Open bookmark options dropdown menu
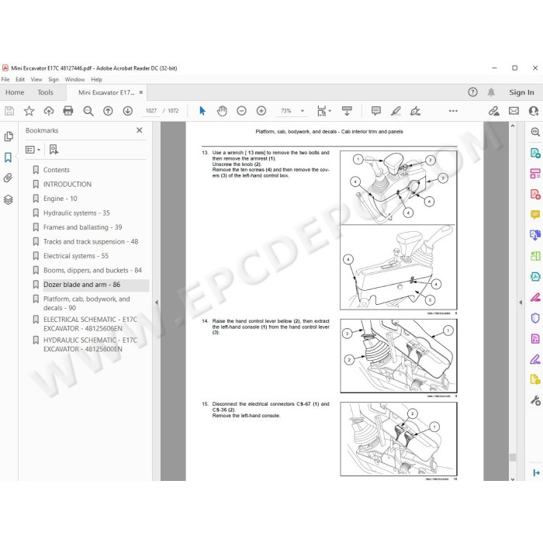The width and height of the screenshot is (543, 543). coord(33,150)
